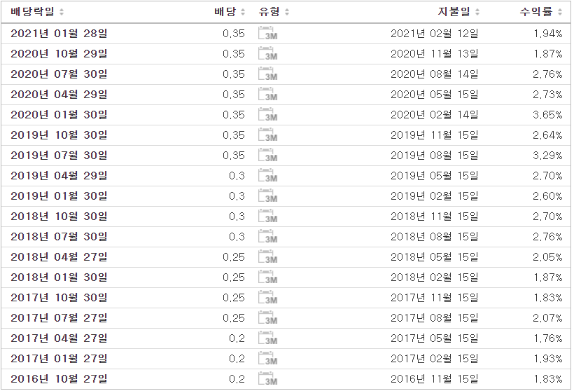This screenshot has height=391, width=574.
Task: Click yield value 1,93%
Action: tap(547, 359)
